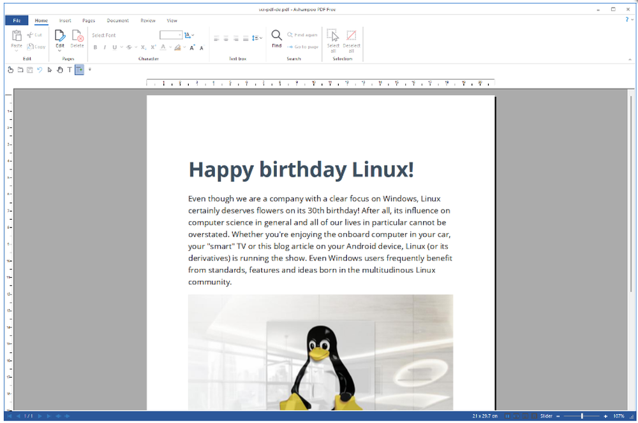The height and width of the screenshot is (423, 638).
Task: Toggle italic formatting
Action: click(x=105, y=47)
